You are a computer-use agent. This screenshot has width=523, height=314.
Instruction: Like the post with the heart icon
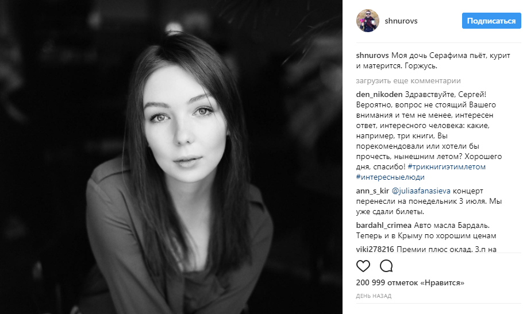[363, 266]
